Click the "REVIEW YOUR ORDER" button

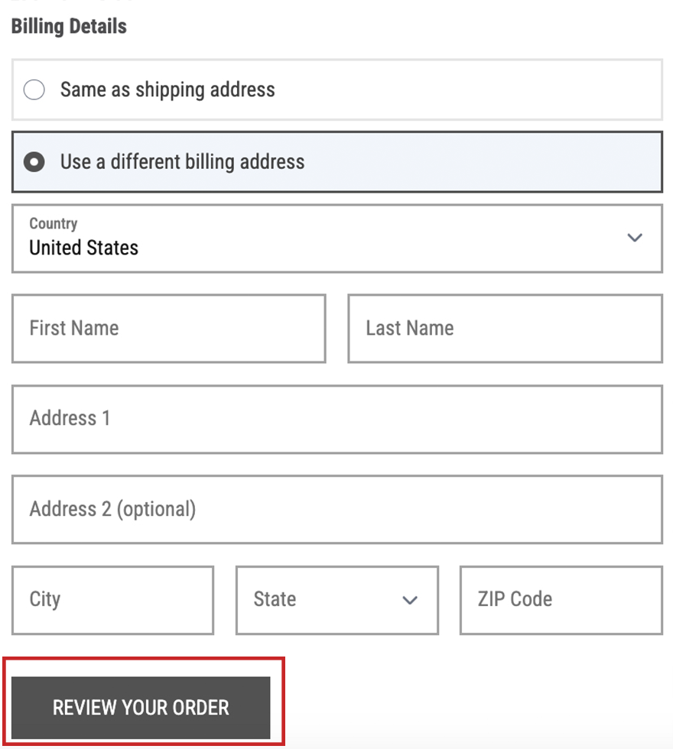click(x=141, y=708)
